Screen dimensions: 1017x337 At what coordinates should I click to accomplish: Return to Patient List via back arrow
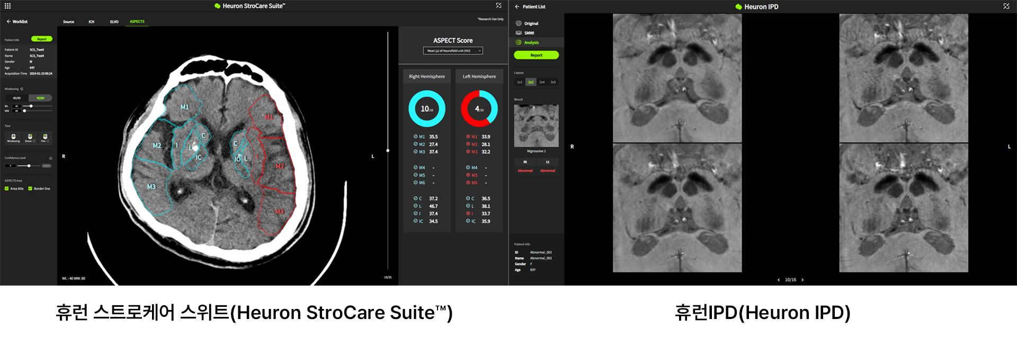pos(517,7)
